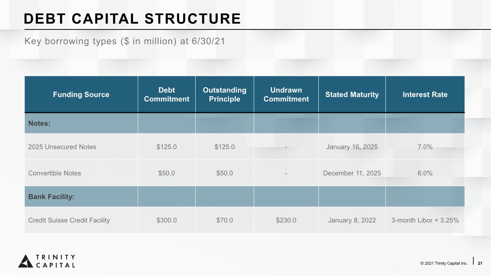Viewport: 491px width, 276px height.
Task: Click the Outstanding Principle column header
Action: click(x=224, y=95)
